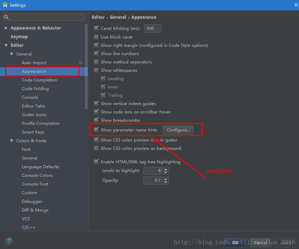The width and height of the screenshot is (299, 249).
Task: Toggle Enable HTML/XML tag tree highlighting
Action: (96, 162)
